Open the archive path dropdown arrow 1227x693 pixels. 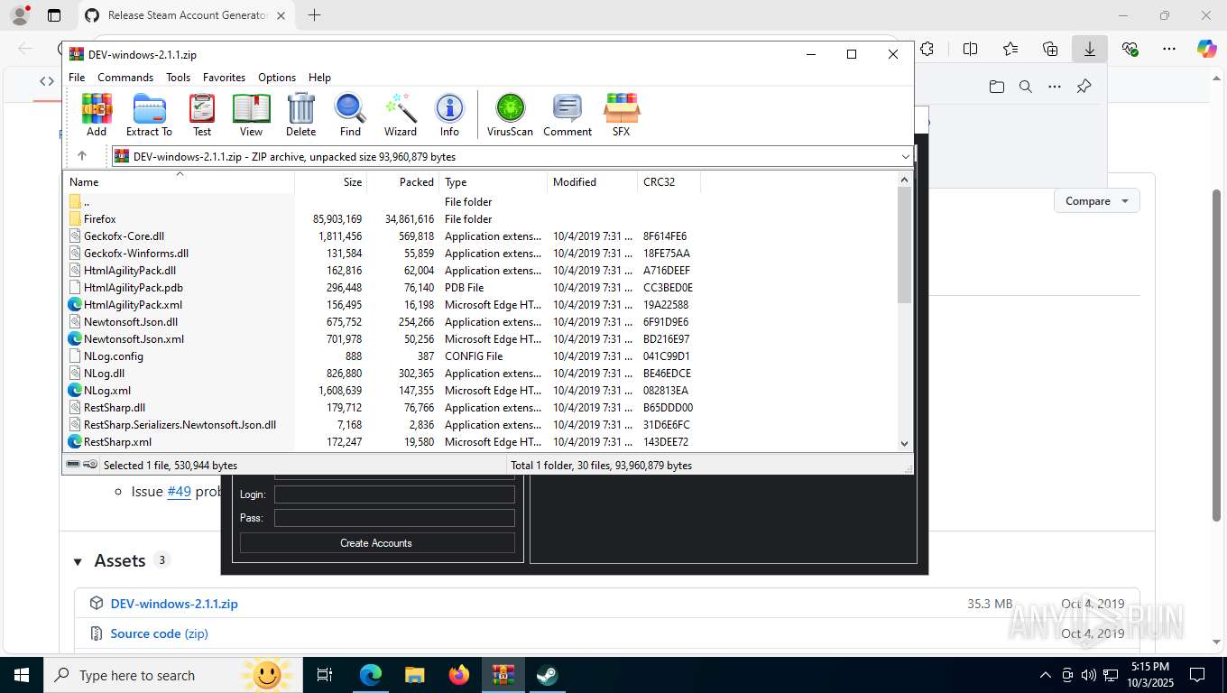pyautogui.click(x=906, y=156)
